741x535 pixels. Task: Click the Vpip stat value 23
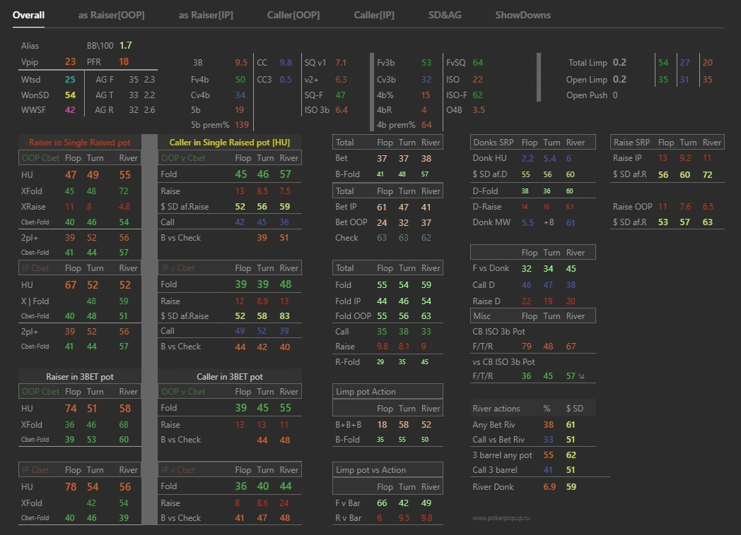(x=70, y=62)
